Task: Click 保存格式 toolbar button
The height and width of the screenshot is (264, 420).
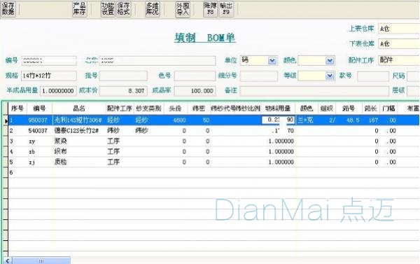Action: 124,9
